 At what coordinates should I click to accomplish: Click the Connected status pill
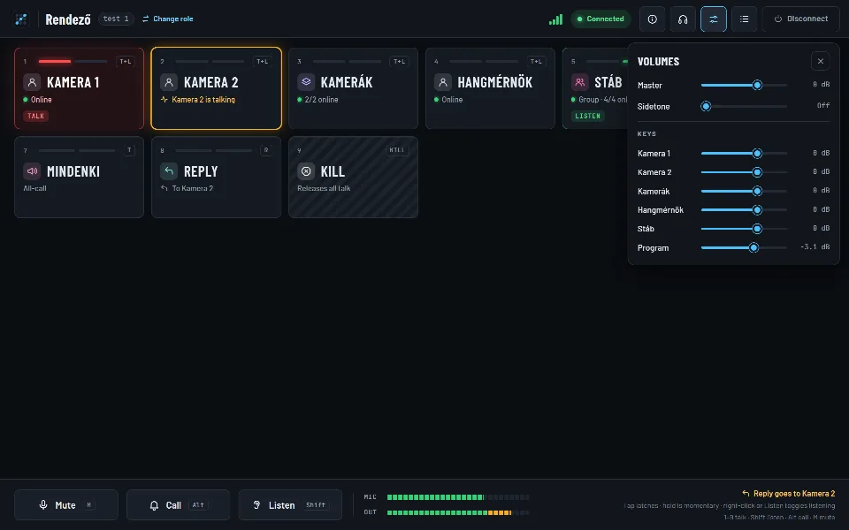(x=600, y=19)
